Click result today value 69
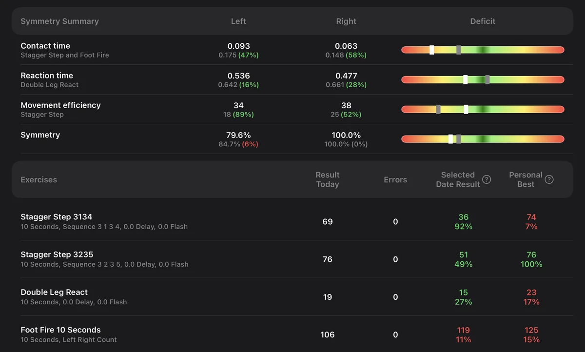The width and height of the screenshot is (585, 352). click(x=328, y=222)
